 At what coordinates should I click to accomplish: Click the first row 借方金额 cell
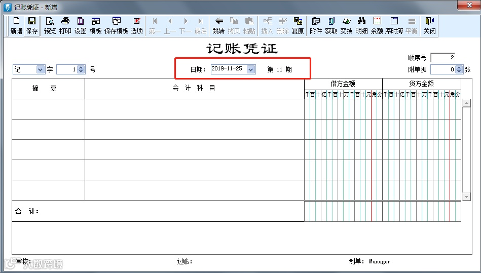click(x=343, y=109)
